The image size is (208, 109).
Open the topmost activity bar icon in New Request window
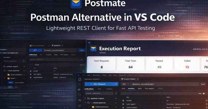[x=80, y=79]
